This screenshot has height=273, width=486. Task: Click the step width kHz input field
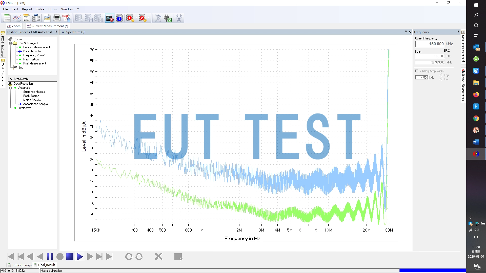(x=422, y=78)
